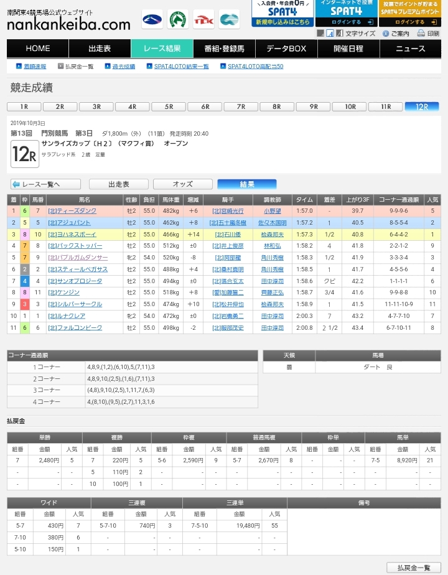Image resolution: width=448 pixels, height=575 pixels.
Task: Switch to the 11R race tab
Action: [386, 106]
